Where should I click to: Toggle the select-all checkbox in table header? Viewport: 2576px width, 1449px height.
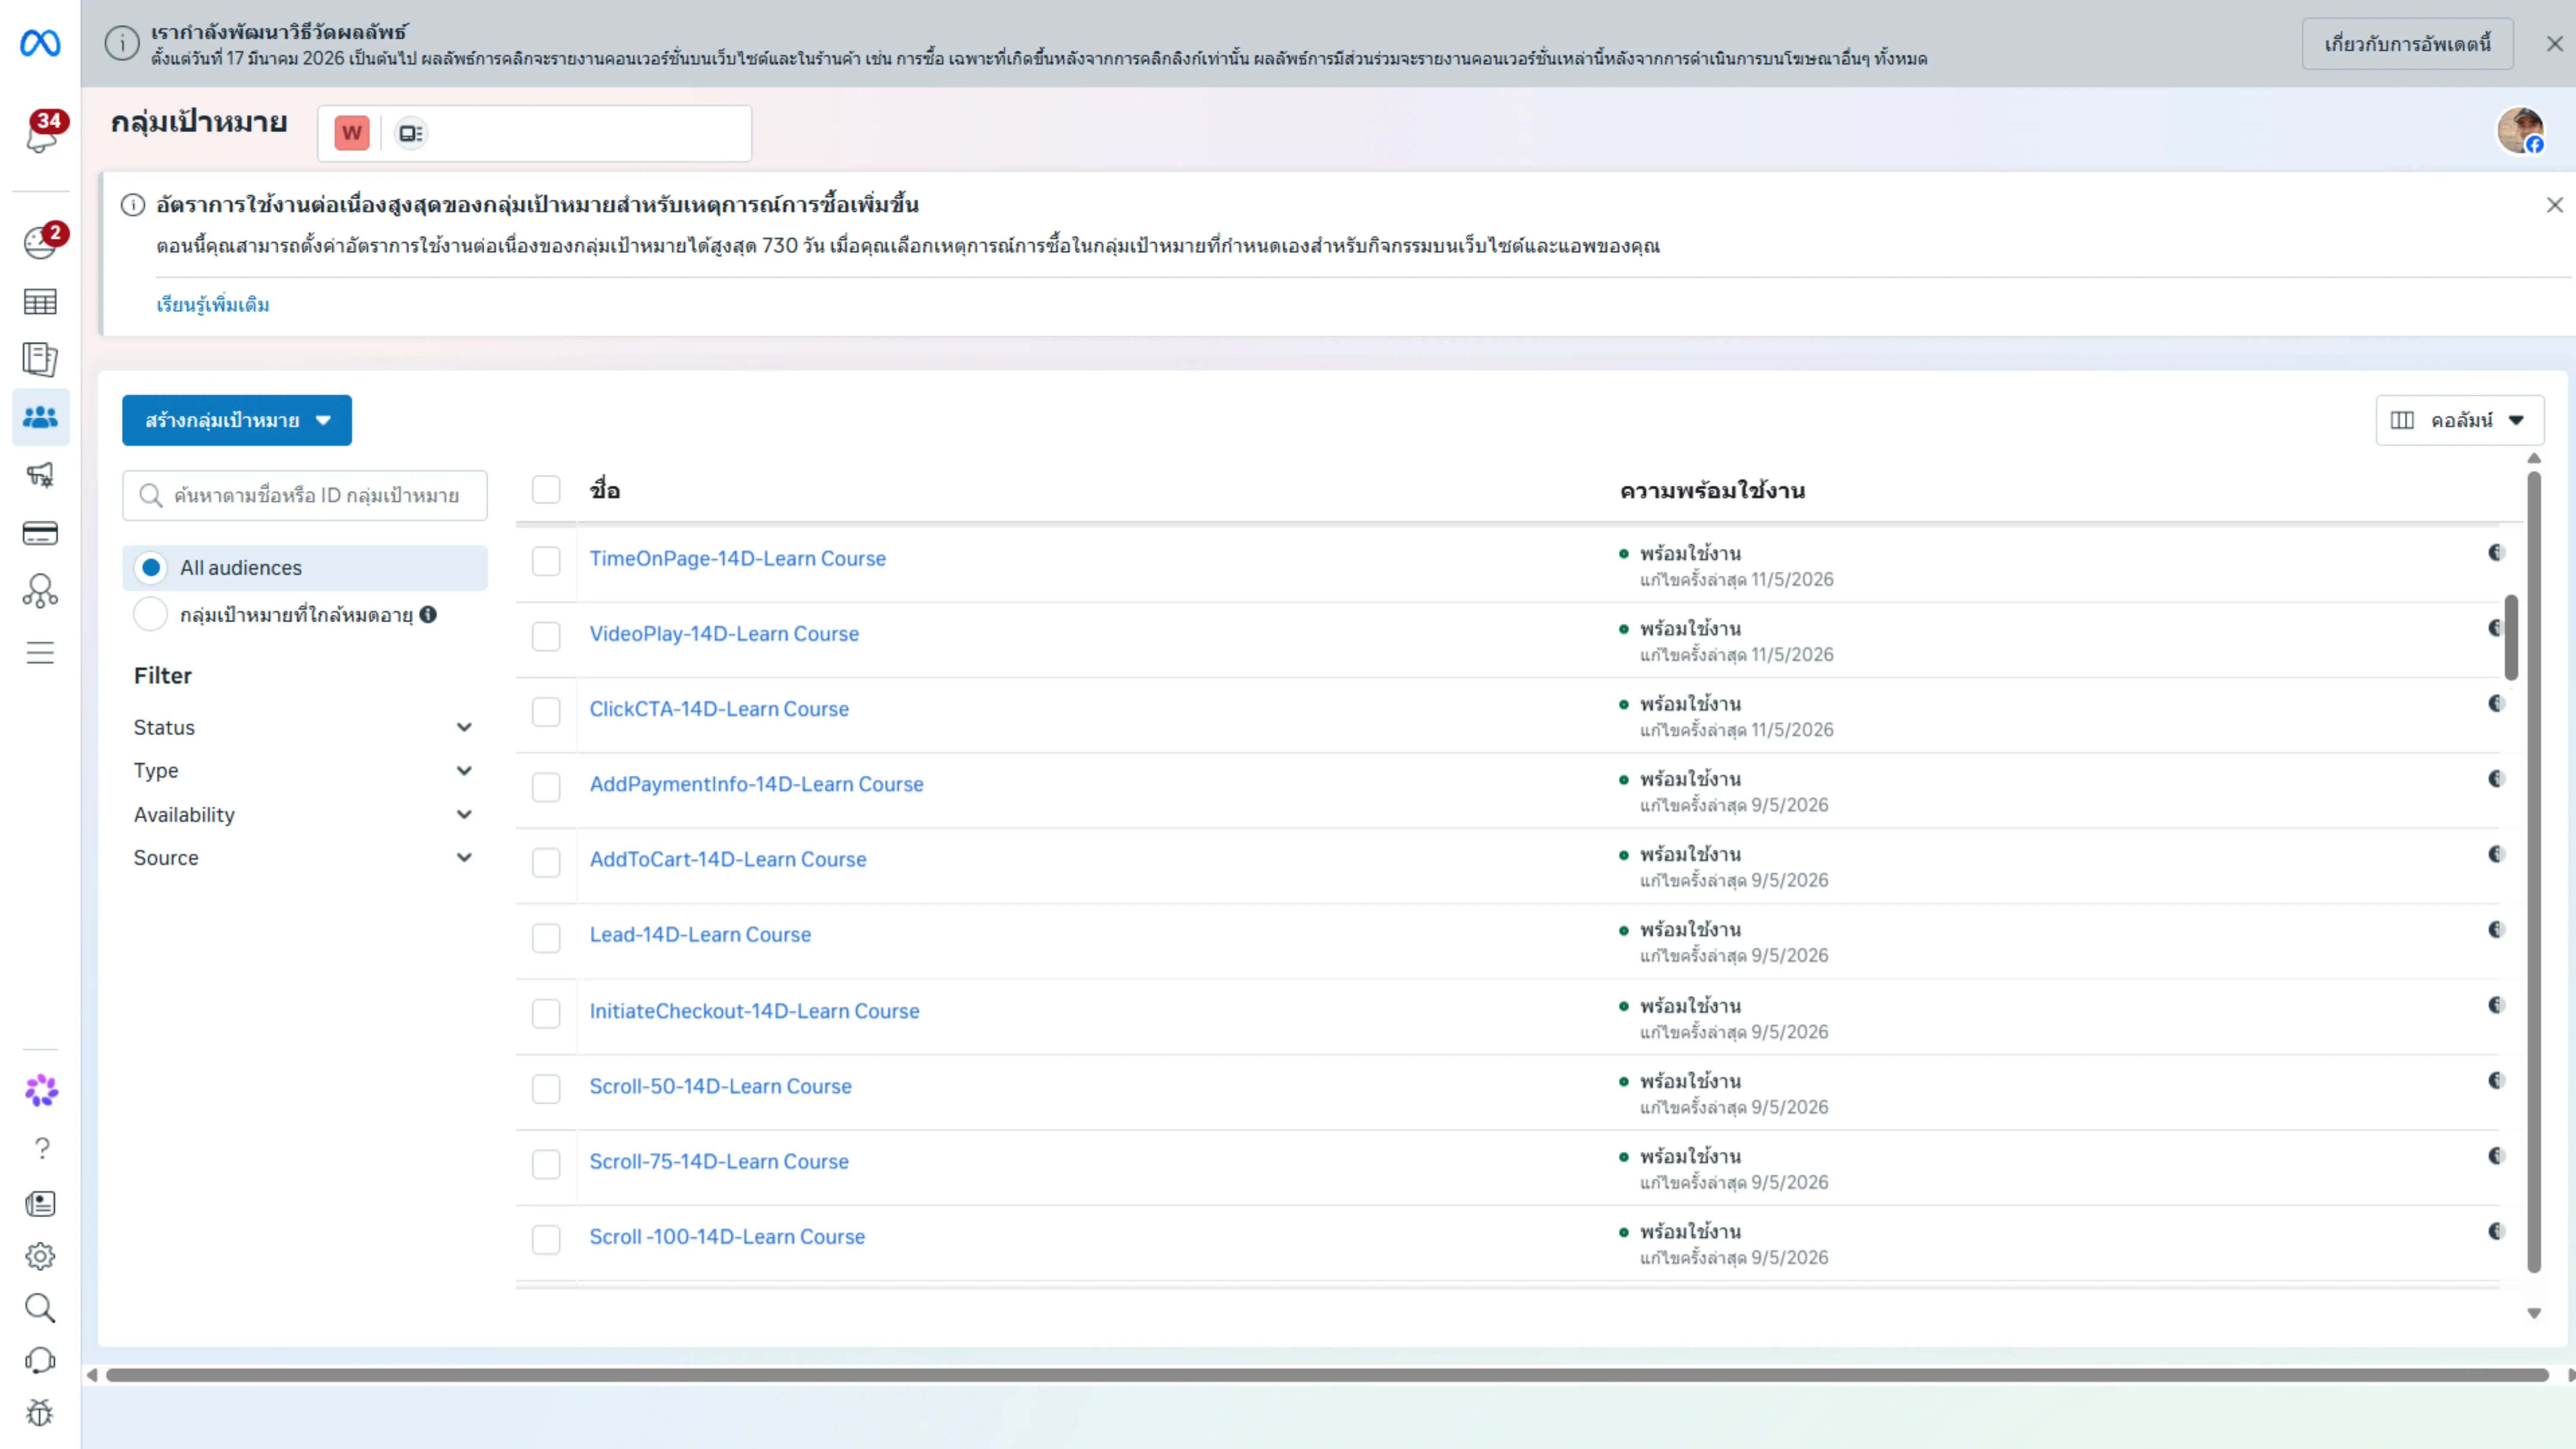coord(546,490)
